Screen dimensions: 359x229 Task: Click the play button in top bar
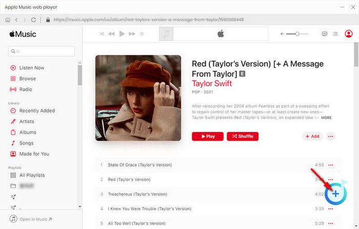(x=122, y=34)
